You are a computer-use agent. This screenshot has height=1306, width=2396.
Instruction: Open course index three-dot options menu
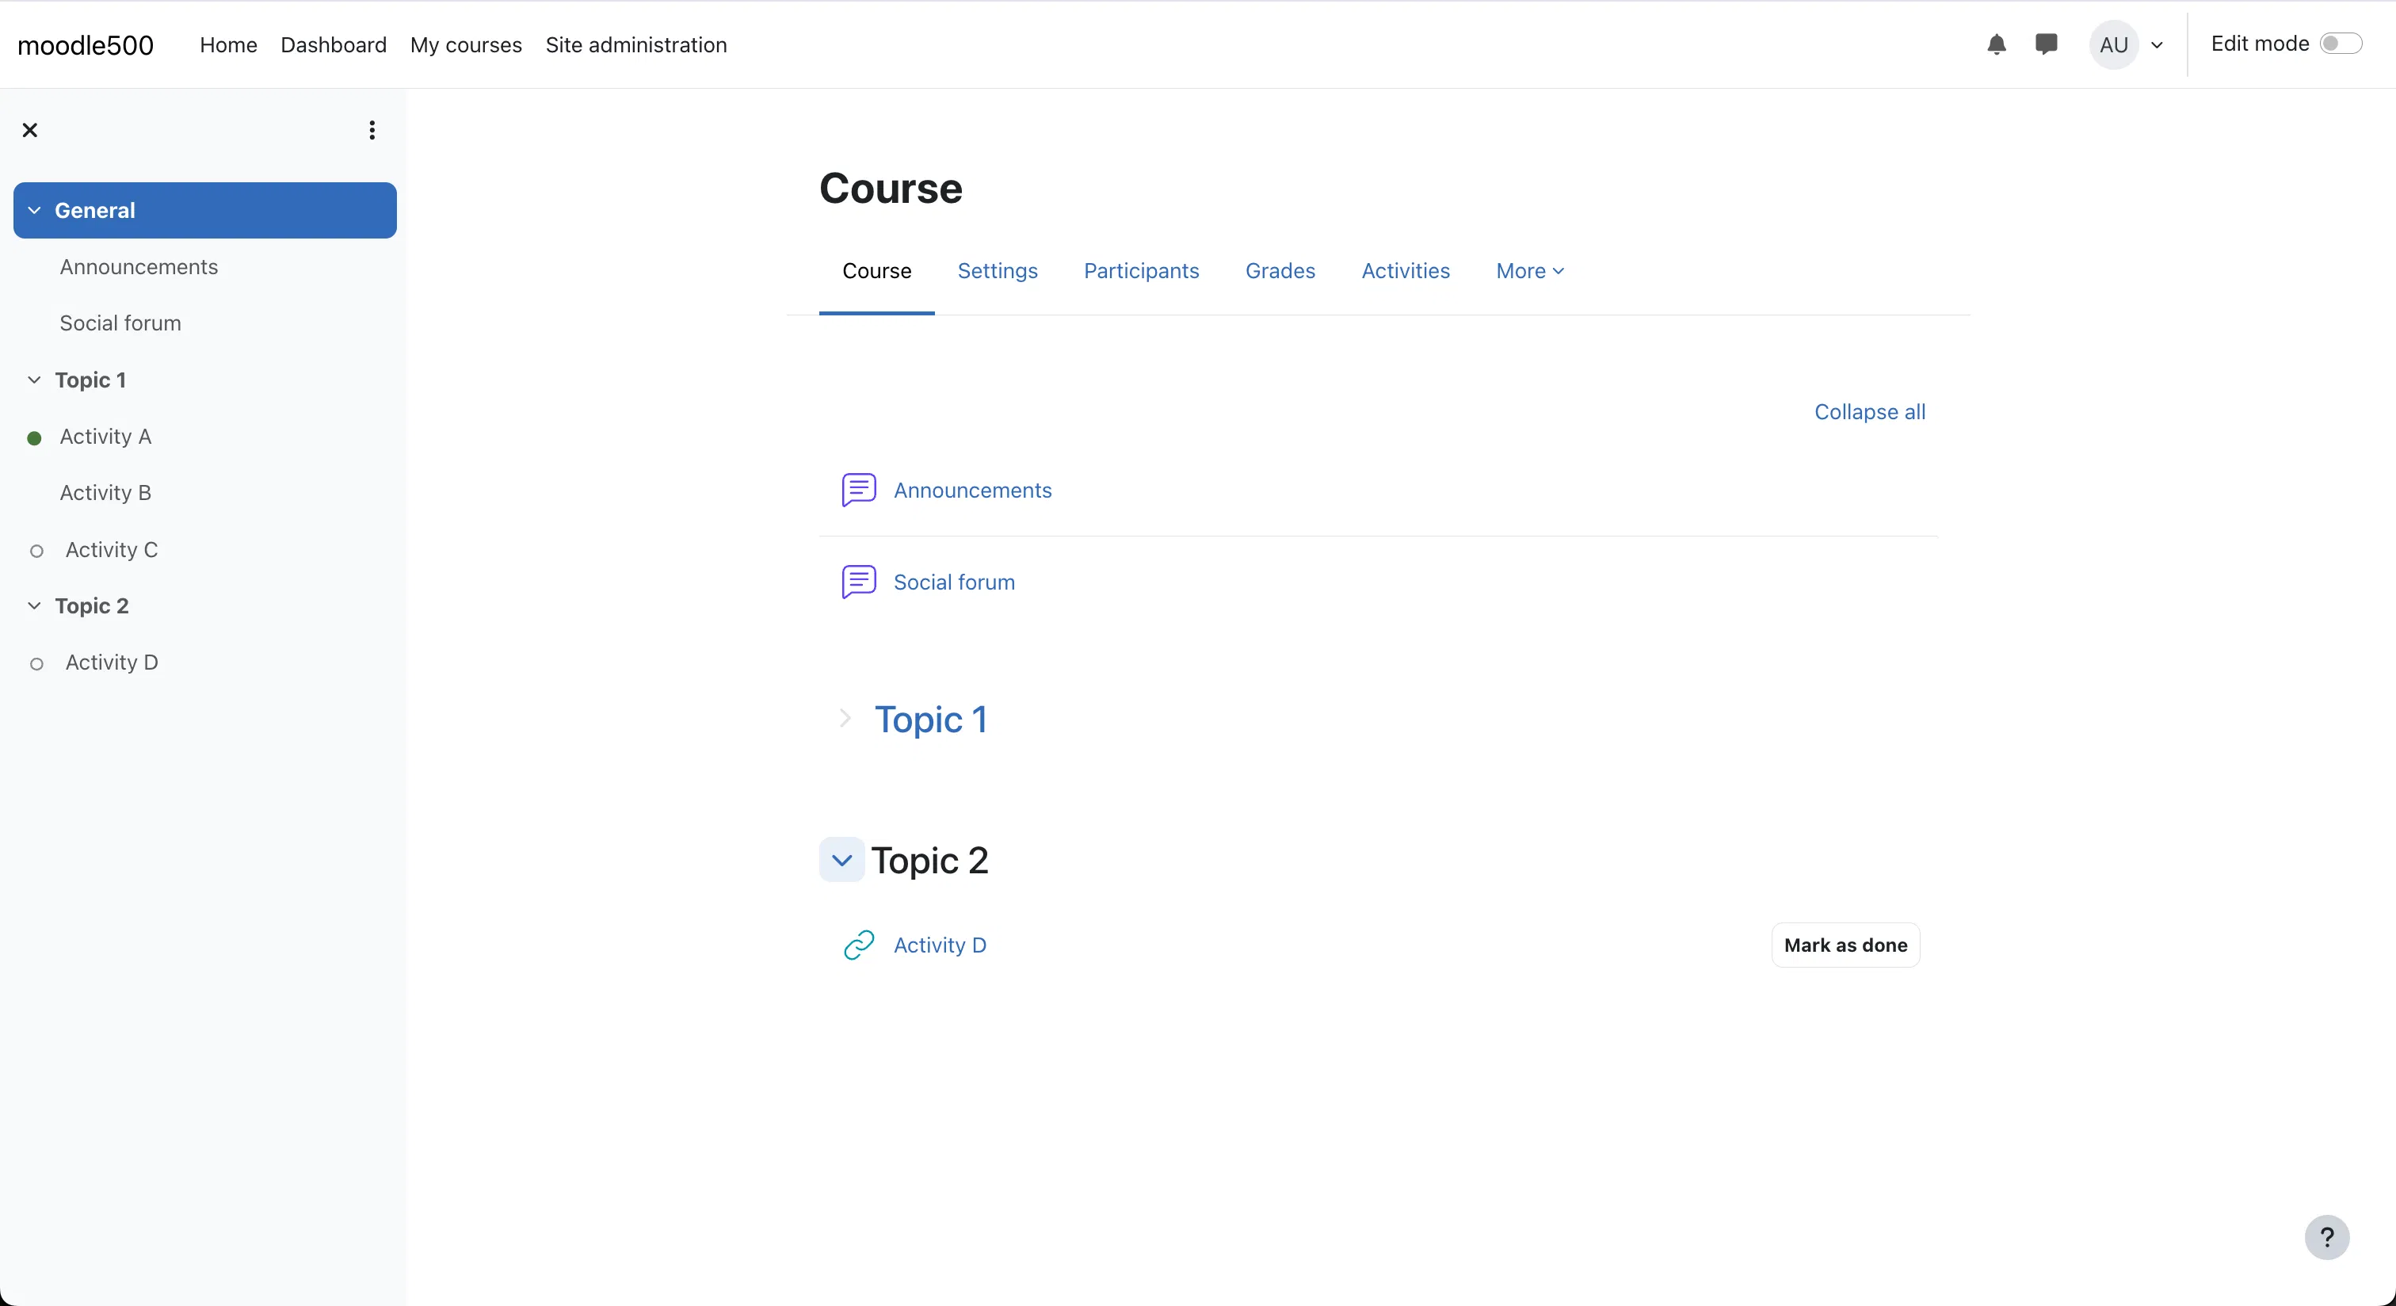[372, 130]
